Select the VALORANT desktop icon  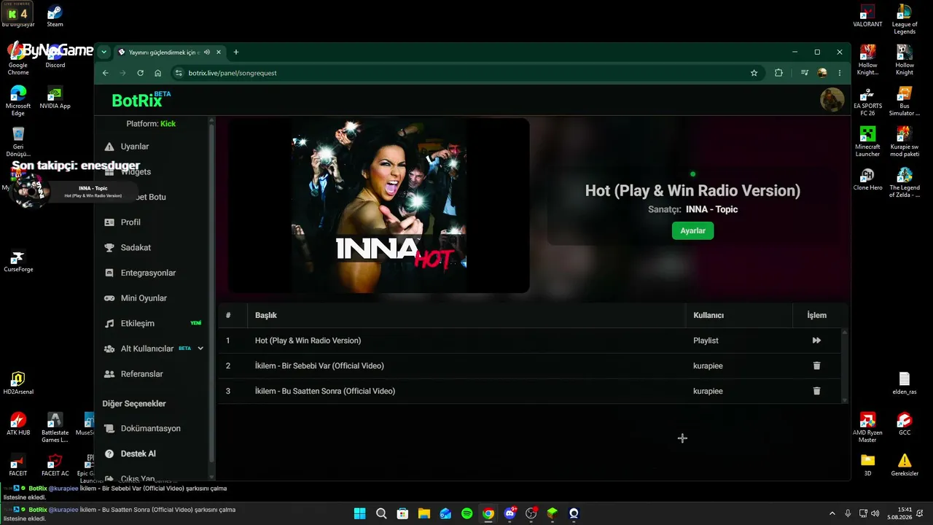pyautogui.click(x=867, y=16)
